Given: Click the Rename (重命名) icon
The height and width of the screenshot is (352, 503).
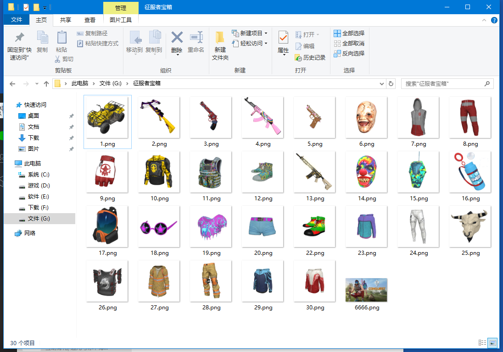Looking at the screenshot, I should [x=196, y=38].
